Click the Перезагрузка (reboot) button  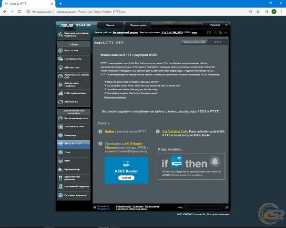[x=138, y=25]
